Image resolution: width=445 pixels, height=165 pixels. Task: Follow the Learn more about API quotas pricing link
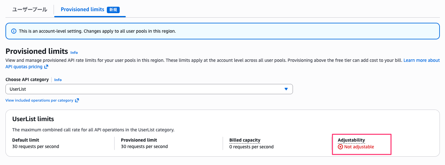pyautogui.click(x=223, y=63)
